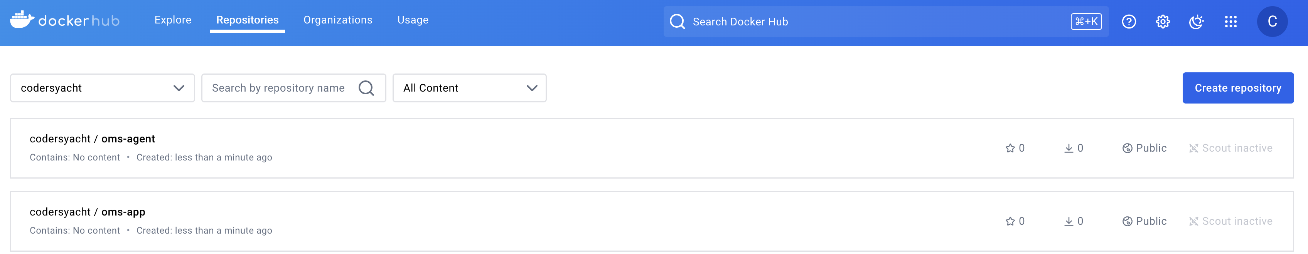Switch to the Explore tab
This screenshot has height=254, width=1308.
pos(173,20)
